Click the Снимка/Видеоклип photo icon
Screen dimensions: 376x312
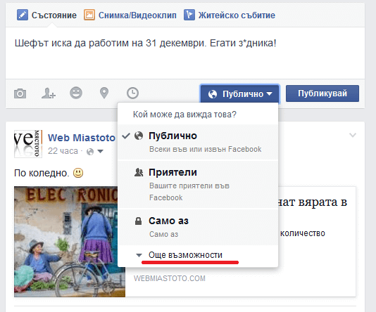(89, 15)
